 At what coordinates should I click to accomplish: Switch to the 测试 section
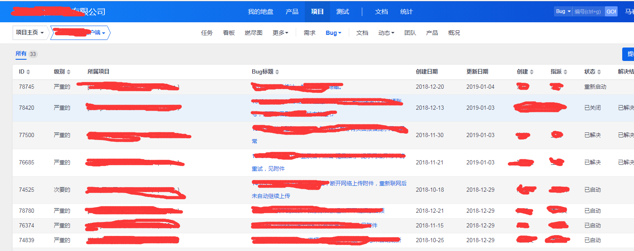point(343,11)
